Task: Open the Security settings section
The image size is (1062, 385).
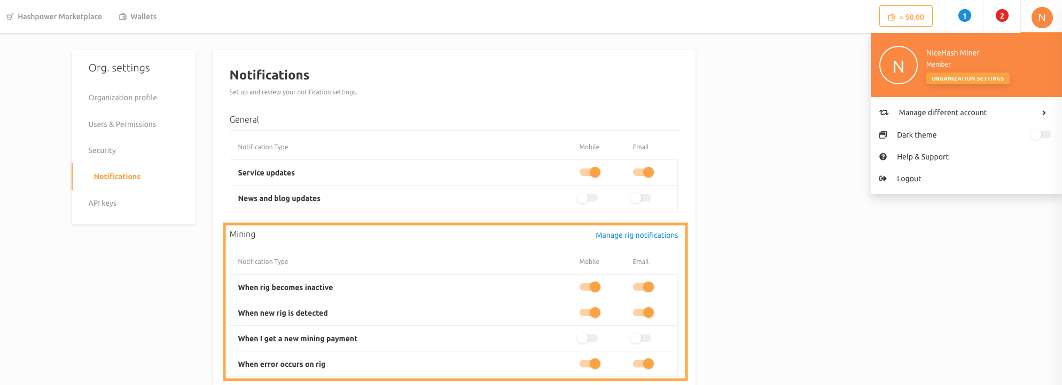Action: click(102, 150)
